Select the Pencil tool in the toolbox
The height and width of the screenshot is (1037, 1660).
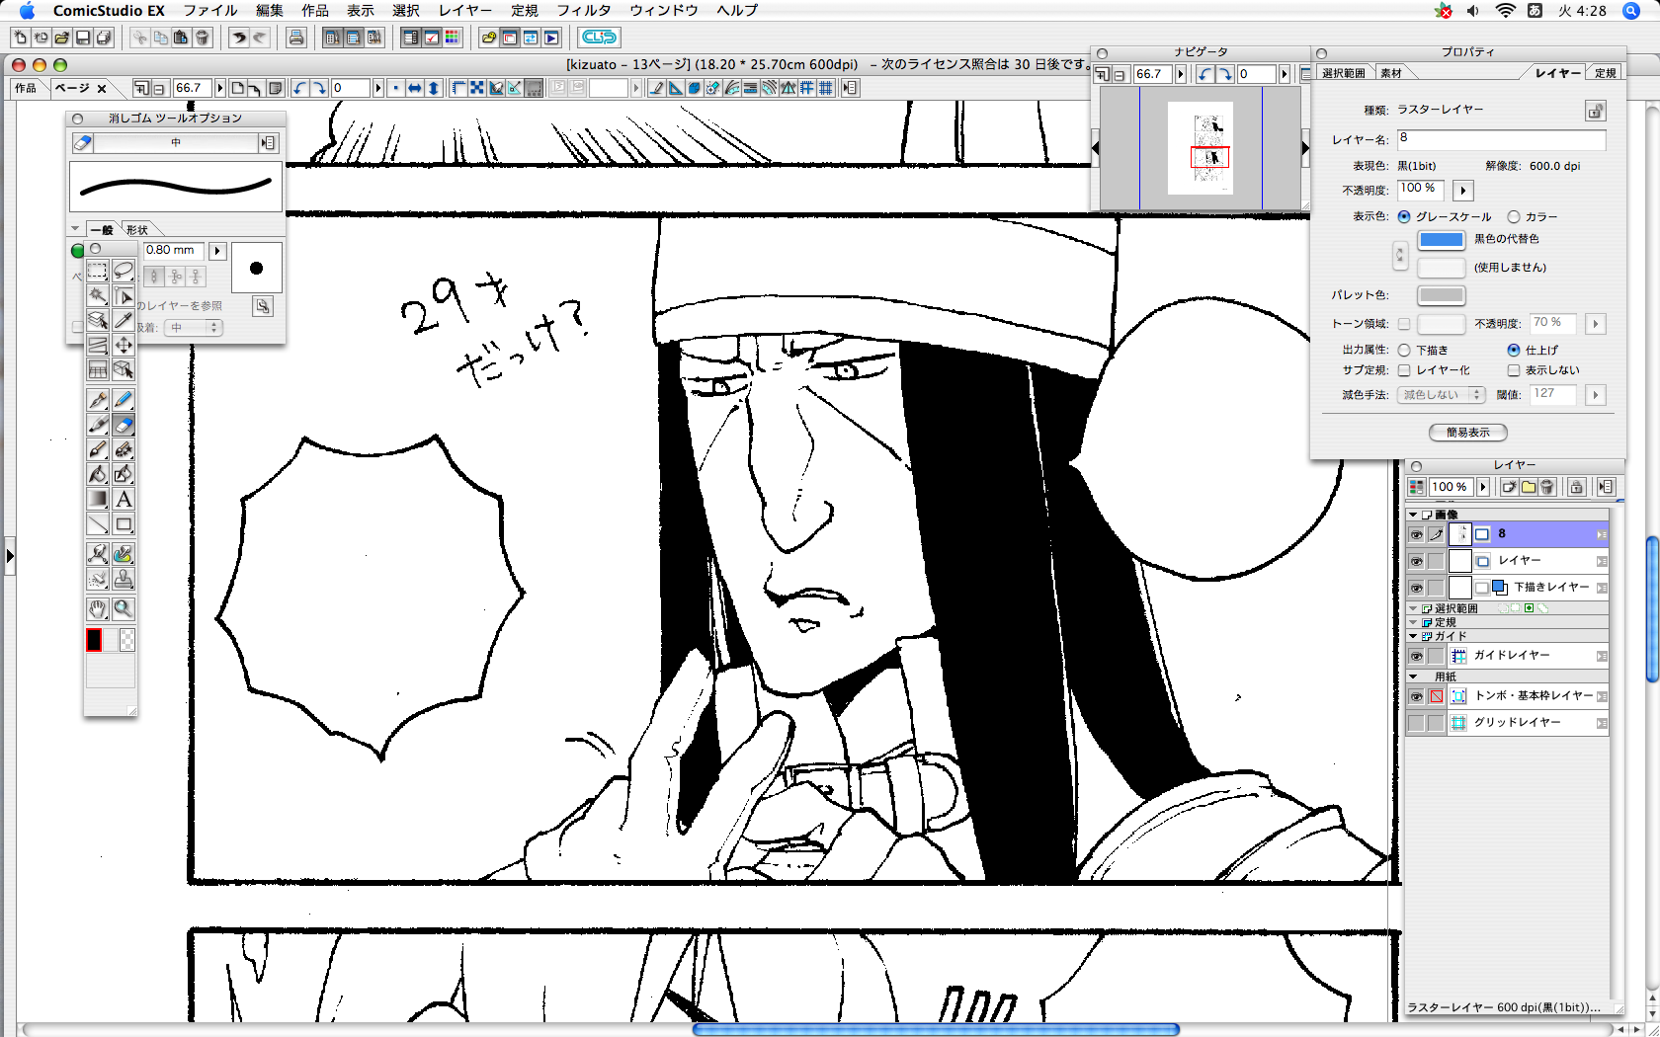click(124, 399)
